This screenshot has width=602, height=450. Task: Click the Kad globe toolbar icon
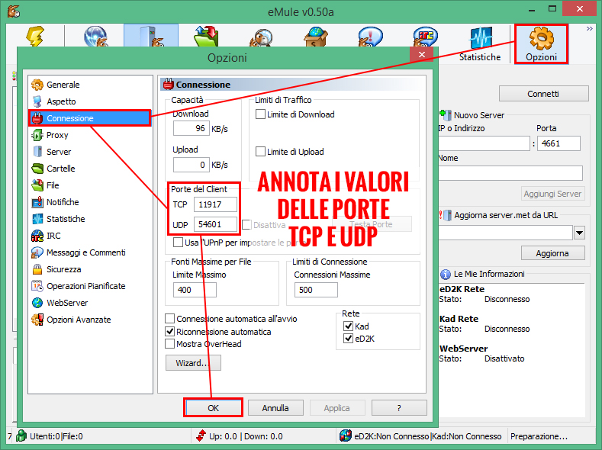click(x=95, y=37)
